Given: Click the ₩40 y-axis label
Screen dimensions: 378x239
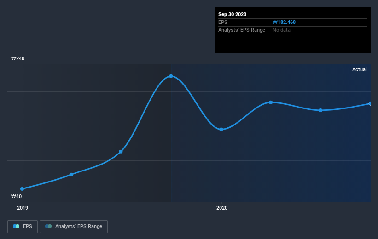Looking at the screenshot, I should point(17,196).
